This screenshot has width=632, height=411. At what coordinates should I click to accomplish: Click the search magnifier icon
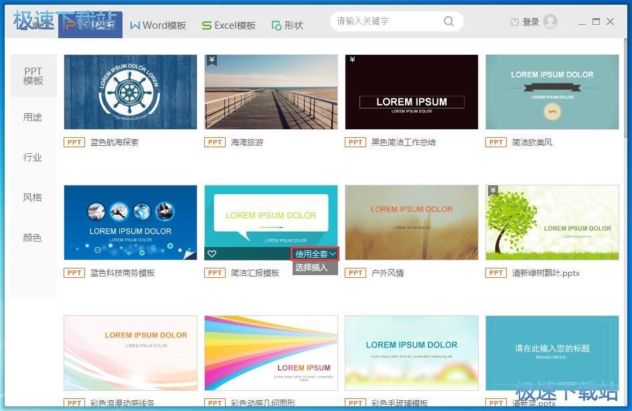click(x=449, y=21)
